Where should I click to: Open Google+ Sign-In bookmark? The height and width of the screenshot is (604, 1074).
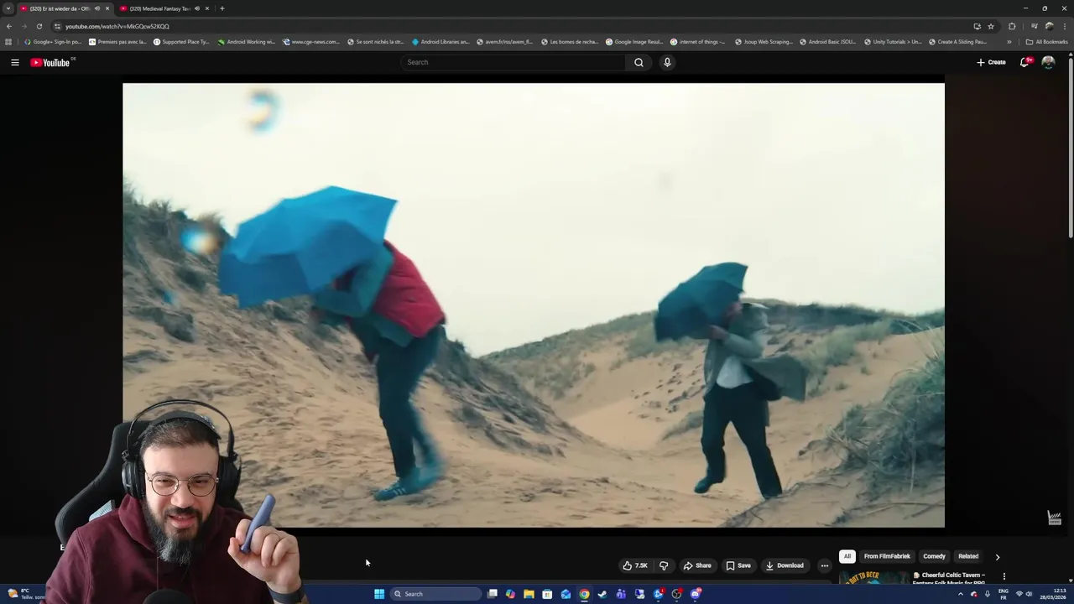[53, 41]
